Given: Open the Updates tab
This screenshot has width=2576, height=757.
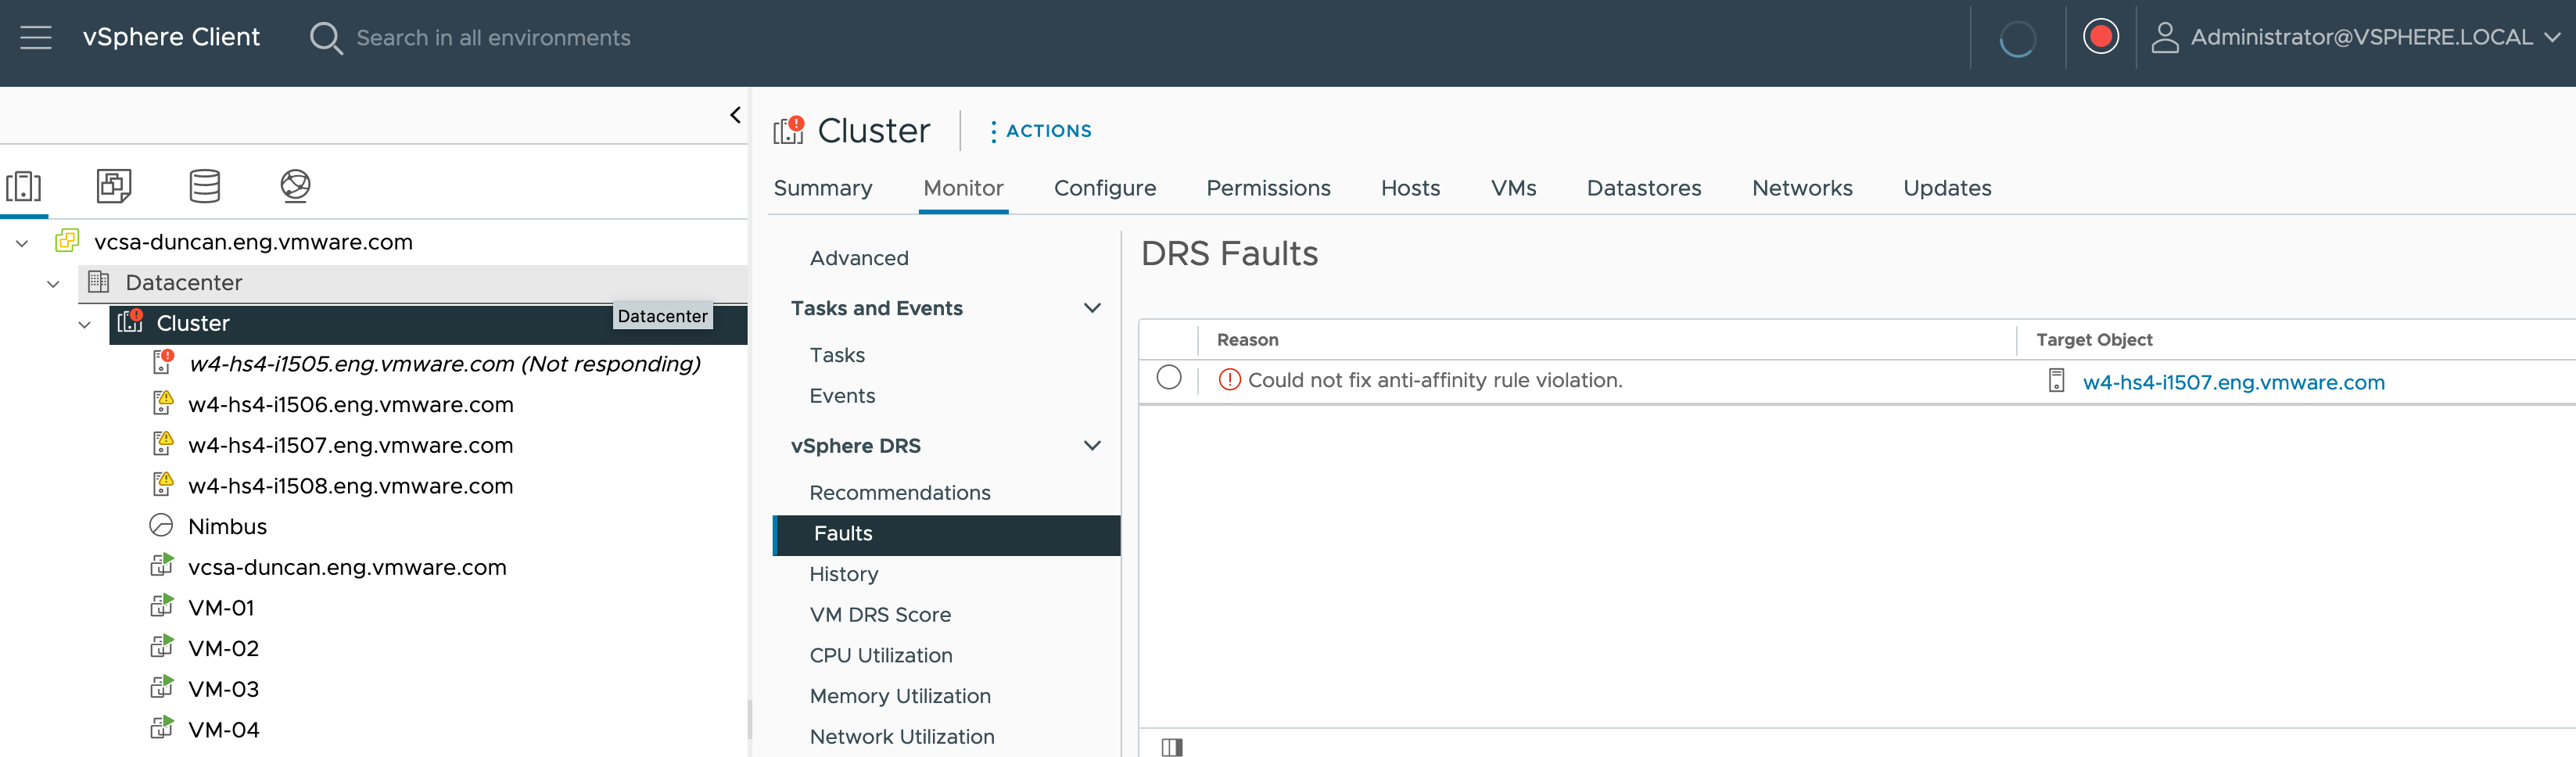Looking at the screenshot, I should pyautogui.click(x=1947, y=188).
